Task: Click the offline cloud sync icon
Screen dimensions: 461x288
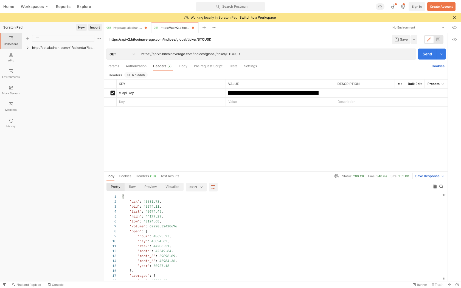Action: [x=380, y=7]
